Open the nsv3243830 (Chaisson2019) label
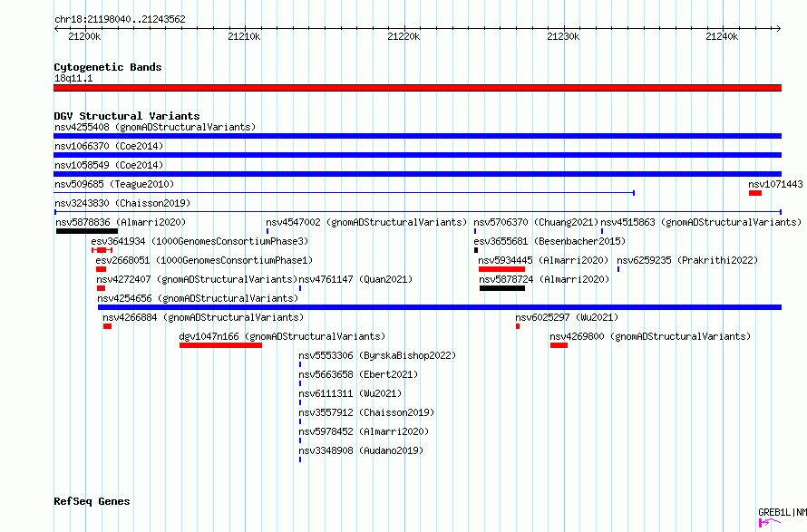807x532 pixels. 122,203
